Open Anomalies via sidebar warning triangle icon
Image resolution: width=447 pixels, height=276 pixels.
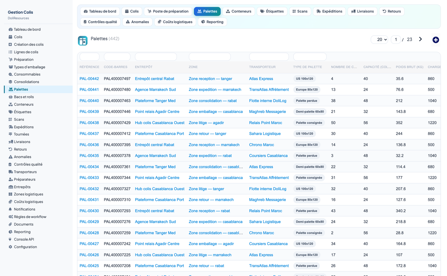click(11, 157)
